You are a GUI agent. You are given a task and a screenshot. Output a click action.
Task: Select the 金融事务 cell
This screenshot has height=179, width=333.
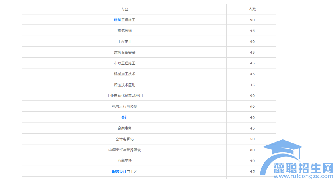point(125,128)
